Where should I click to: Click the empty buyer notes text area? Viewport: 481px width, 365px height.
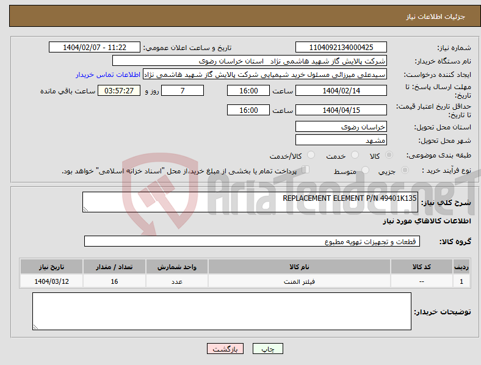click(222, 311)
